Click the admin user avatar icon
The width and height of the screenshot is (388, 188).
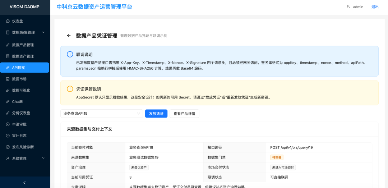(348, 7)
